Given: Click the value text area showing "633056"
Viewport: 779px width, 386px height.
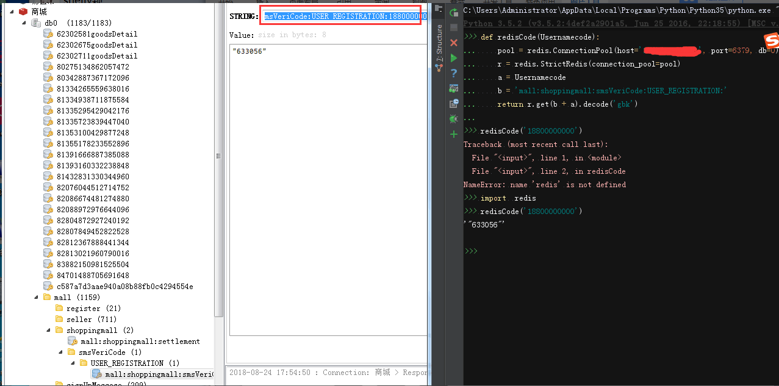Looking at the screenshot, I should pos(328,190).
